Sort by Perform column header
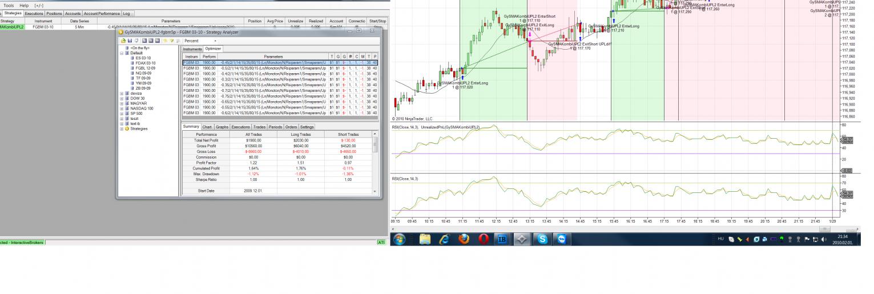This screenshot has width=874, height=294. pos(209,57)
